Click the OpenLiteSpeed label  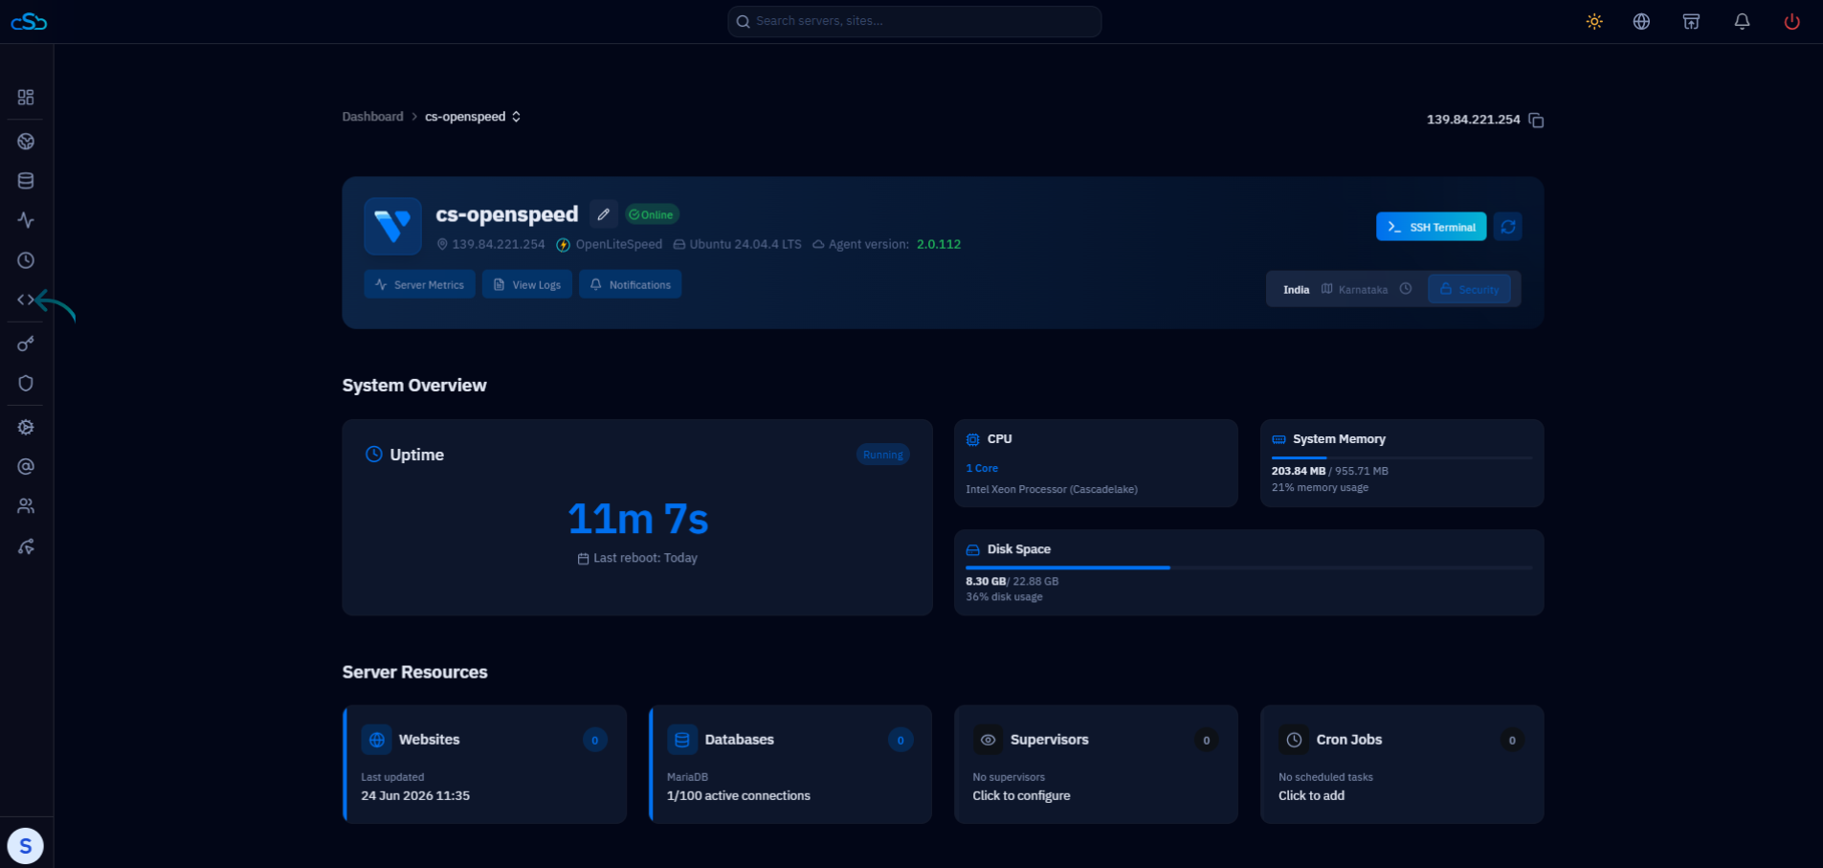(618, 244)
